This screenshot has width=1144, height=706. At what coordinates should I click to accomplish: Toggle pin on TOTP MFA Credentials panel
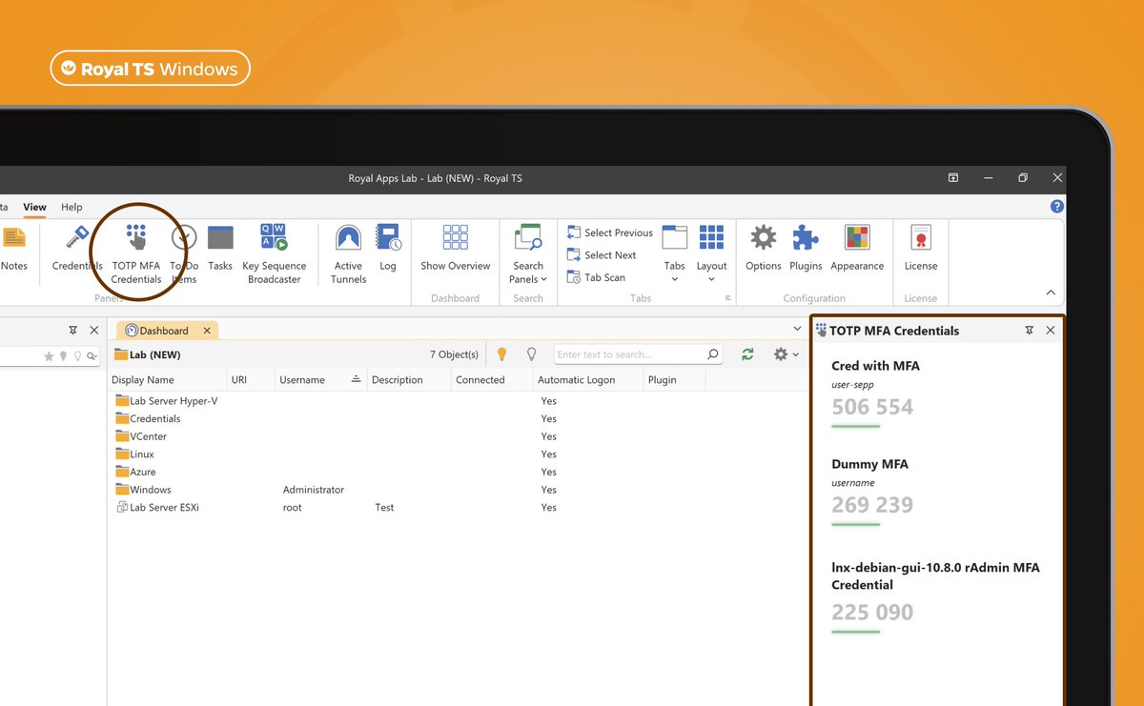(1030, 330)
